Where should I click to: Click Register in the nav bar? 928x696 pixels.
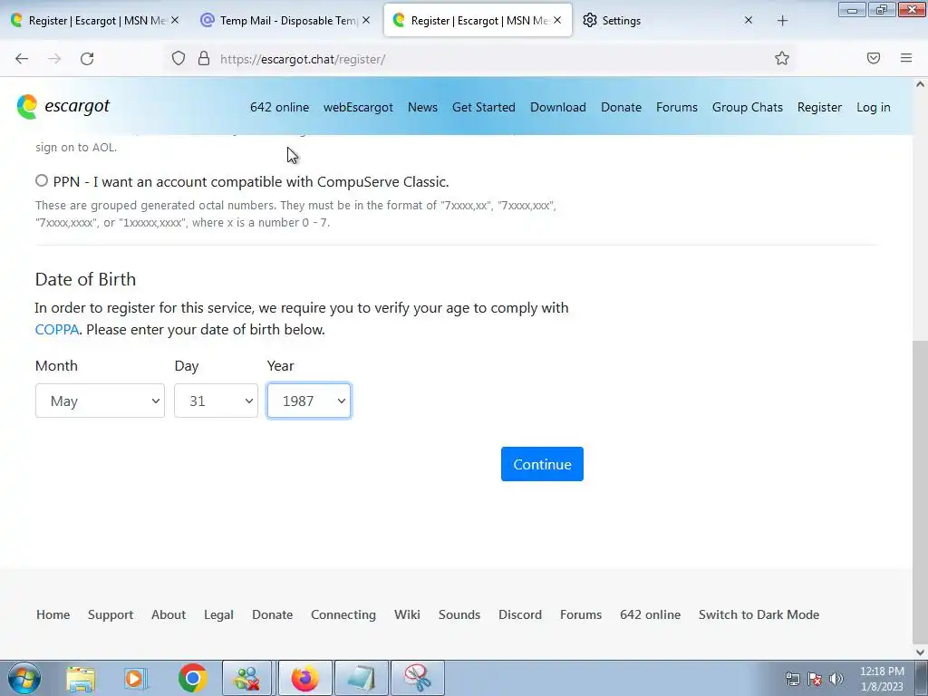(x=819, y=107)
